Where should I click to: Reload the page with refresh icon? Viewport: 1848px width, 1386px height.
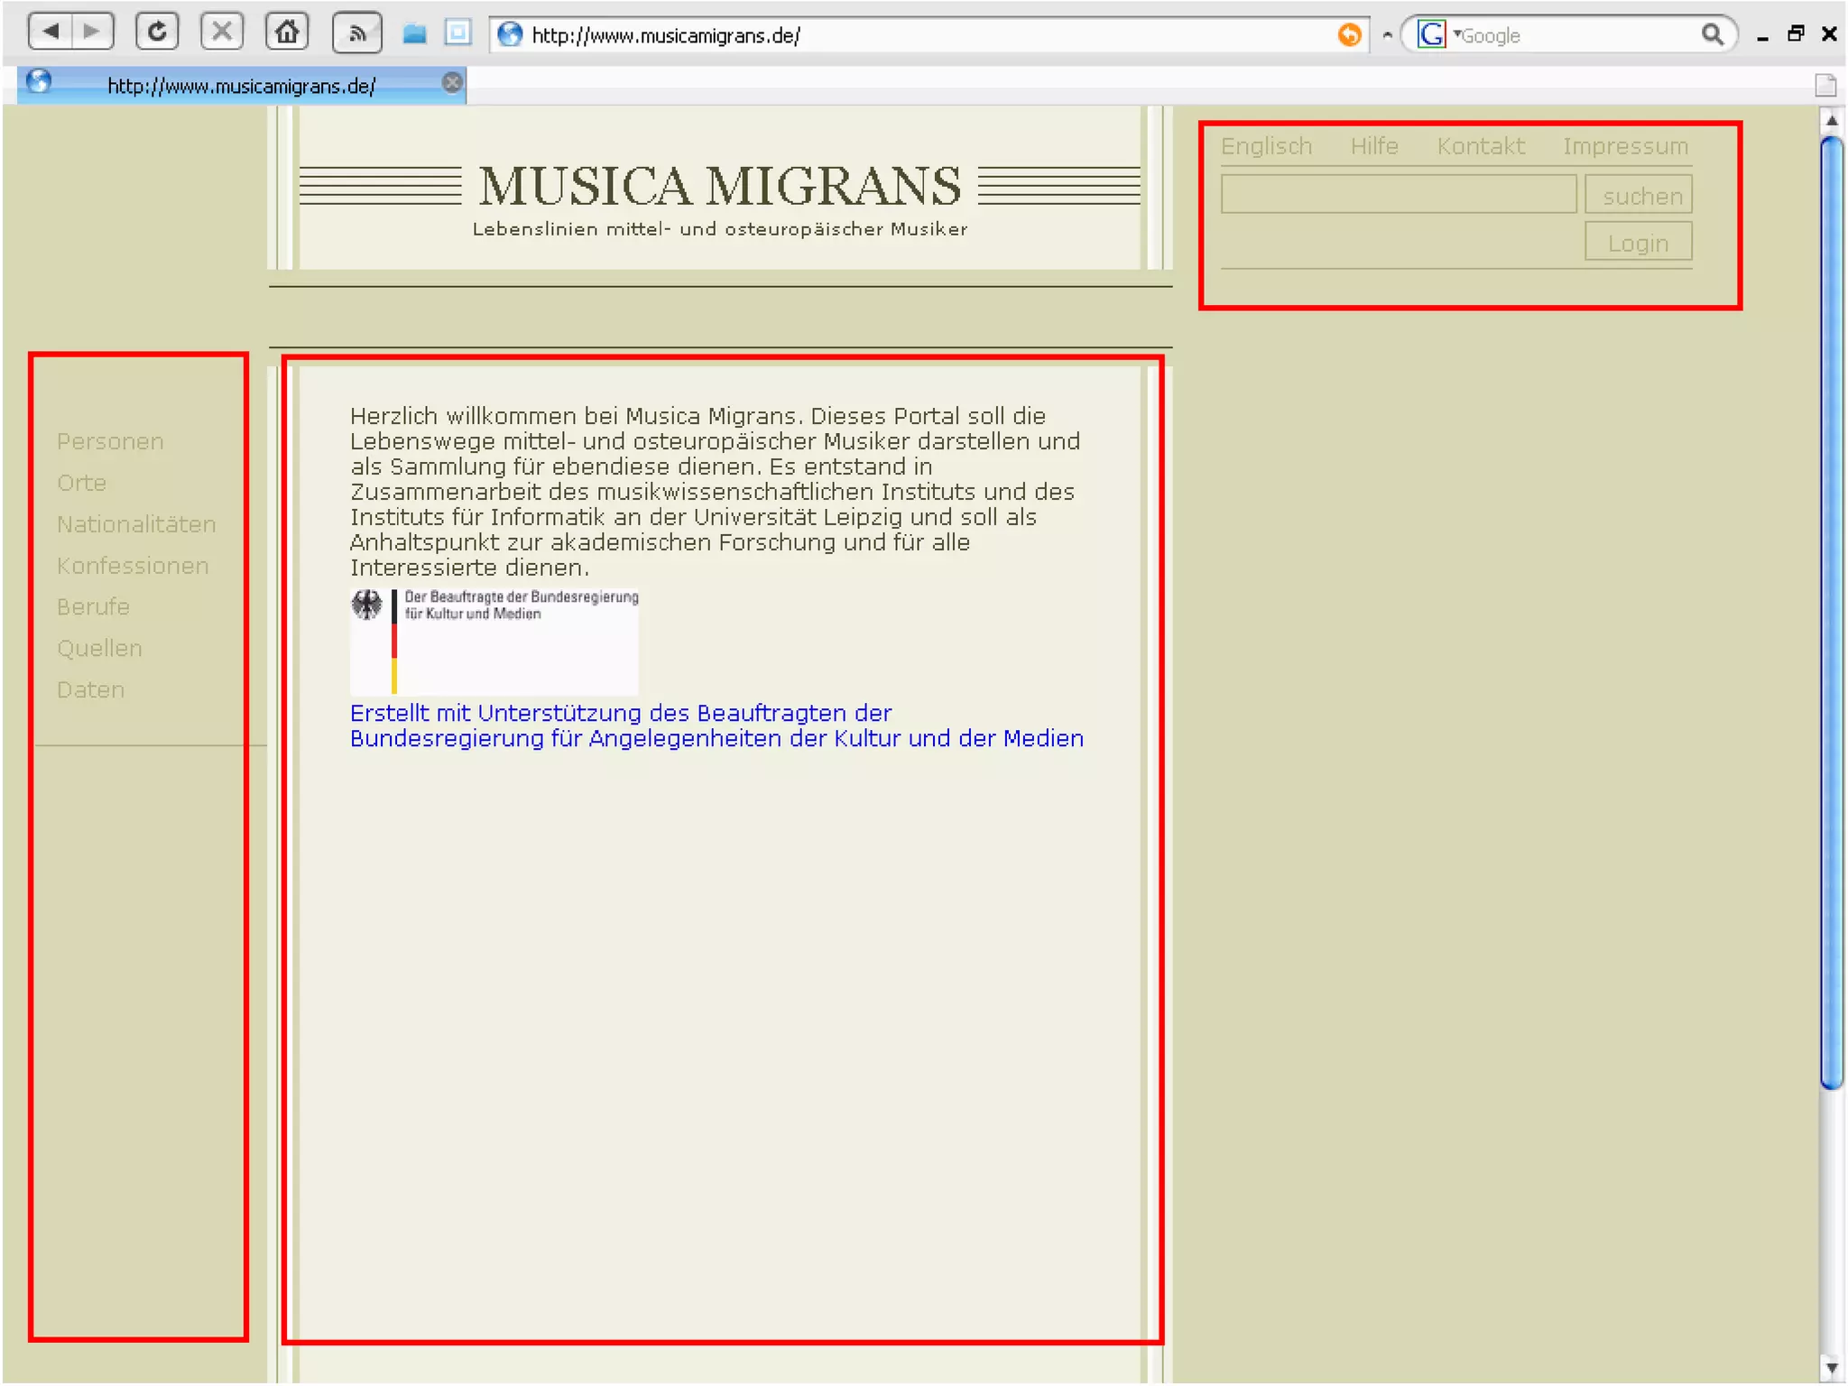157,32
